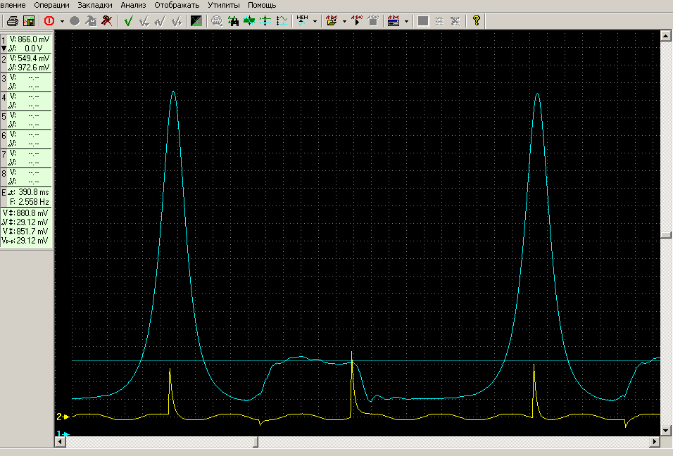Open dropdown arrow next to red power icon
The image size is (673, 456).
click(62, 21)
